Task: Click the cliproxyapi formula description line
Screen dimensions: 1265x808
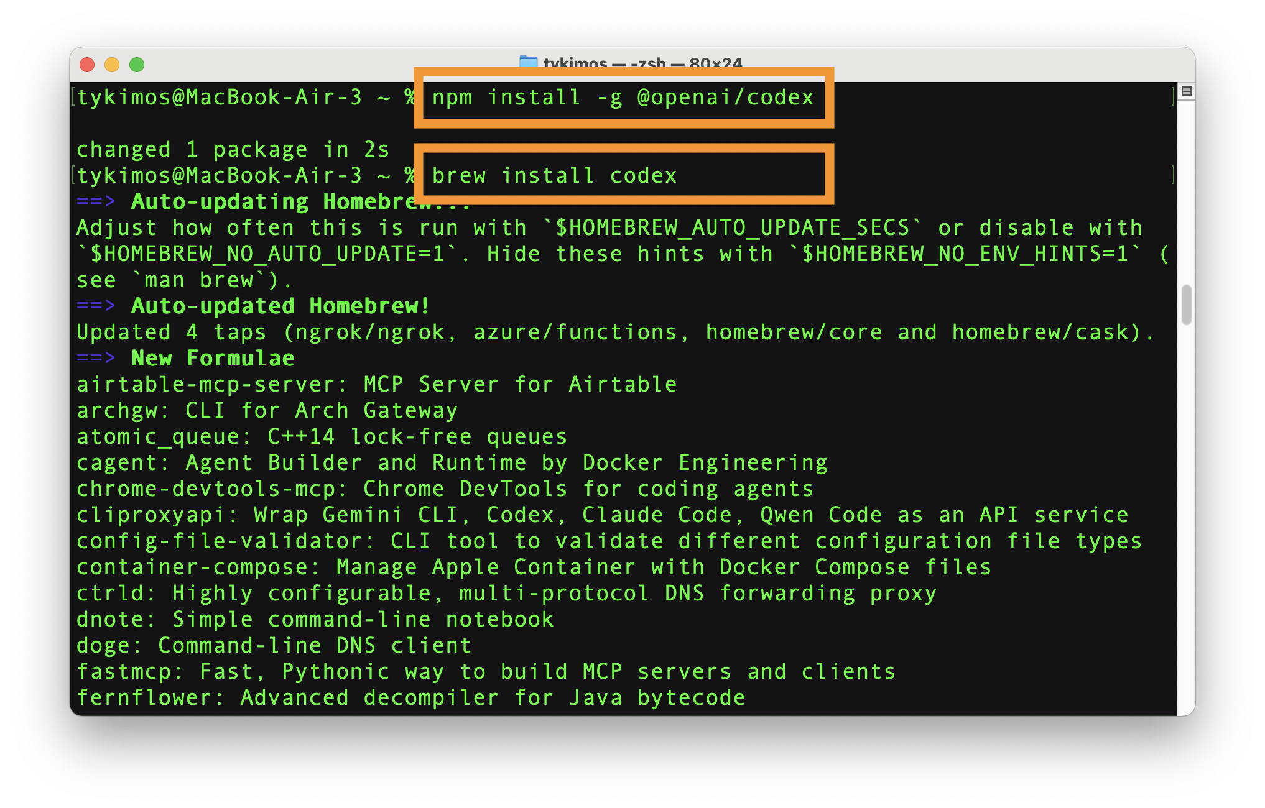Action: pos(602,515)
